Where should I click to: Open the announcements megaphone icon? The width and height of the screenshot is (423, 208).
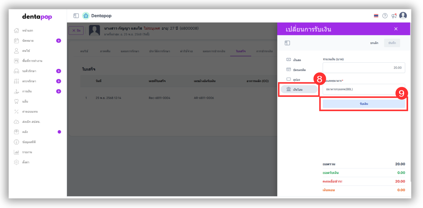coord(394,16)
